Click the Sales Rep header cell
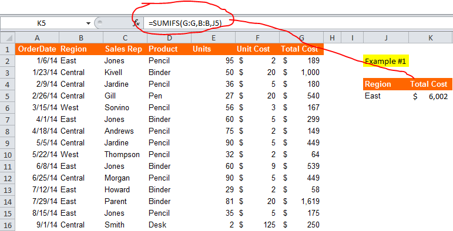 125,49
